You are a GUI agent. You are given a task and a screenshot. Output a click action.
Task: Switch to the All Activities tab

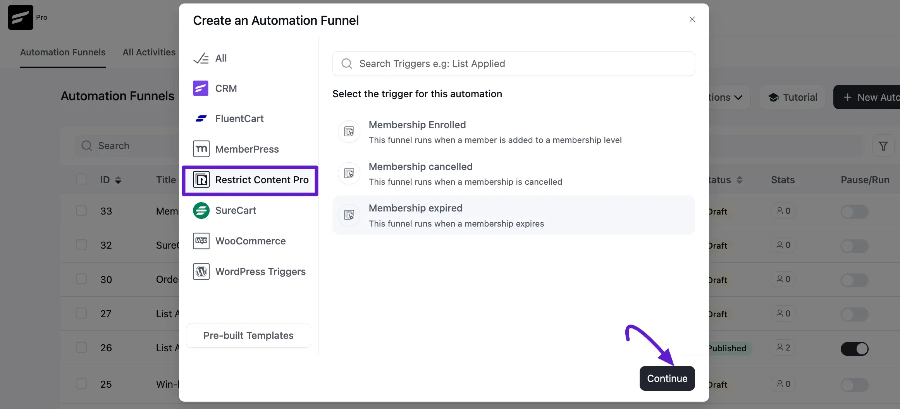coord(149,52)
